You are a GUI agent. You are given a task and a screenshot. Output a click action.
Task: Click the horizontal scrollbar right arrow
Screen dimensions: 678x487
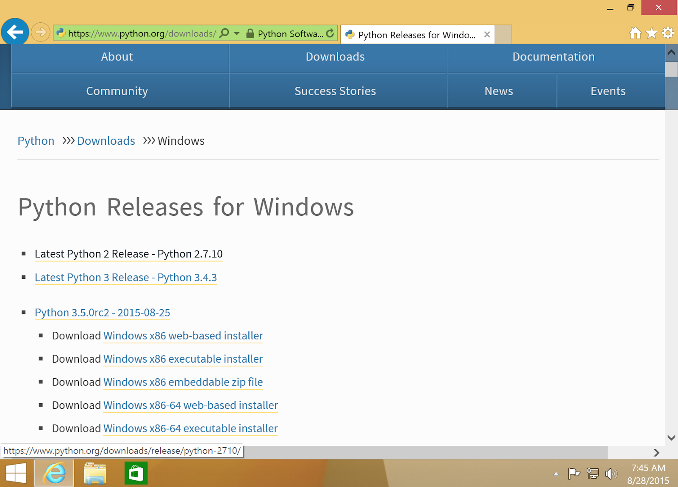[656, 453]
